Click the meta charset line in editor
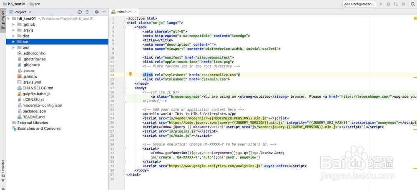 (165, 32)
